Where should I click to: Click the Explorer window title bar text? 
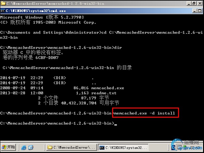click(x=55, y=3)
